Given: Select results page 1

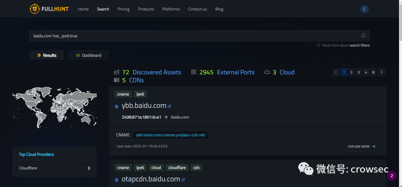Looking at the screenshot, I should (x=344, y=72).
